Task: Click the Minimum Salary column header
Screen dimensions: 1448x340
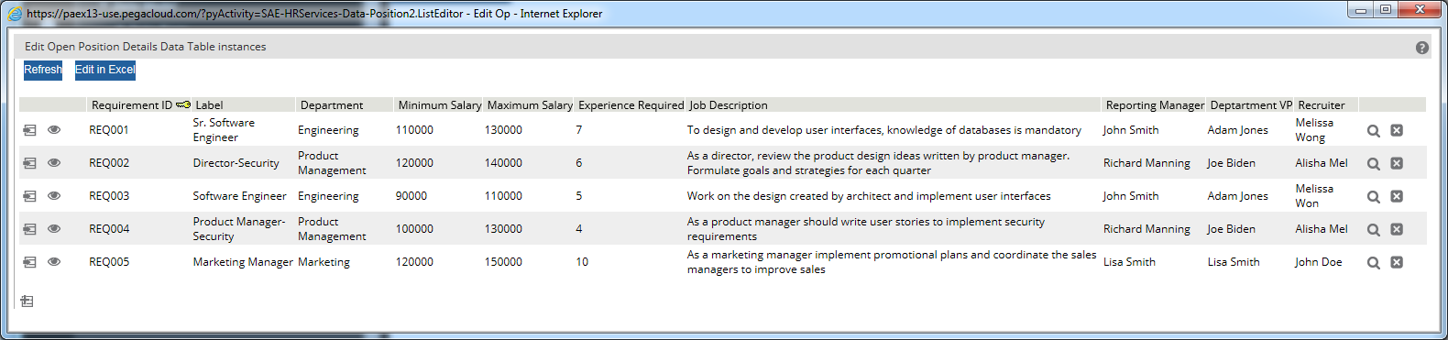Action: pyautogui.click(x=440, y=105)
